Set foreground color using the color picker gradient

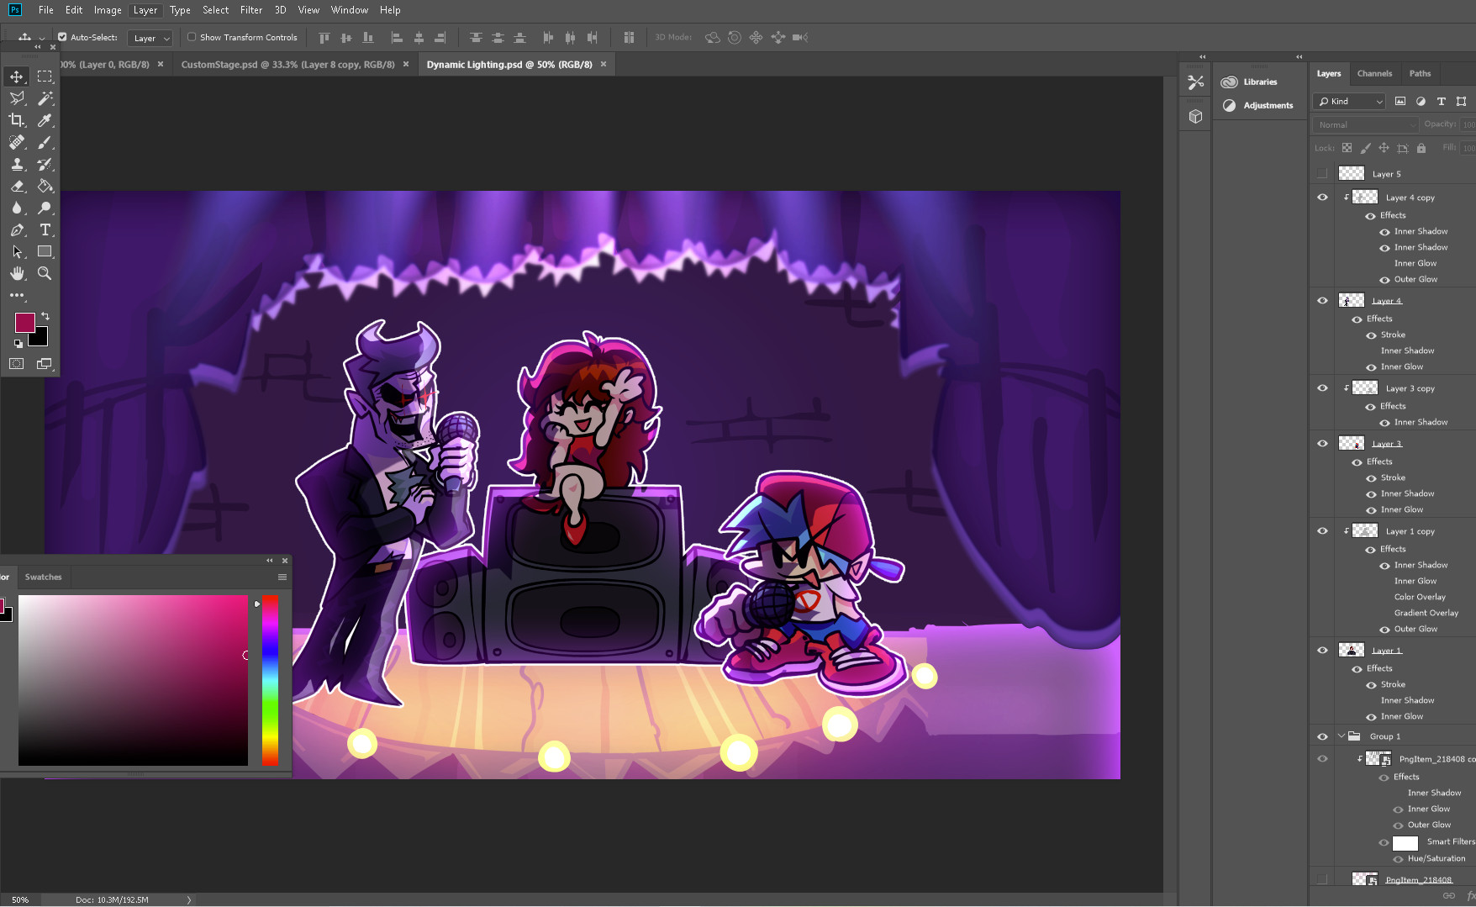[x=132, y=681]
